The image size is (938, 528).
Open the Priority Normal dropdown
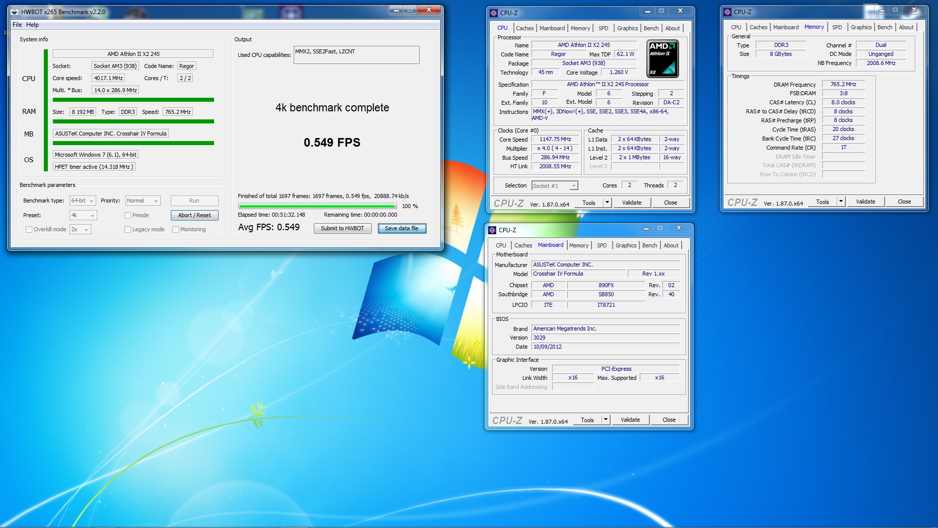143,201
